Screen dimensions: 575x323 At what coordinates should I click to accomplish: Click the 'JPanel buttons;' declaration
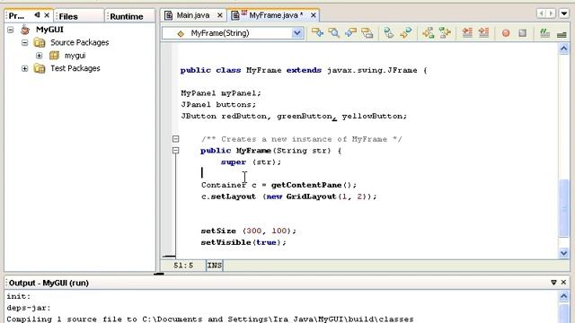pyautogui.click(x=218, y=104)
